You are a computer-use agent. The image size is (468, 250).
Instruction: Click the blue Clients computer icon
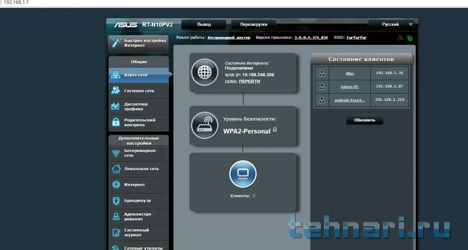[243, 174]
